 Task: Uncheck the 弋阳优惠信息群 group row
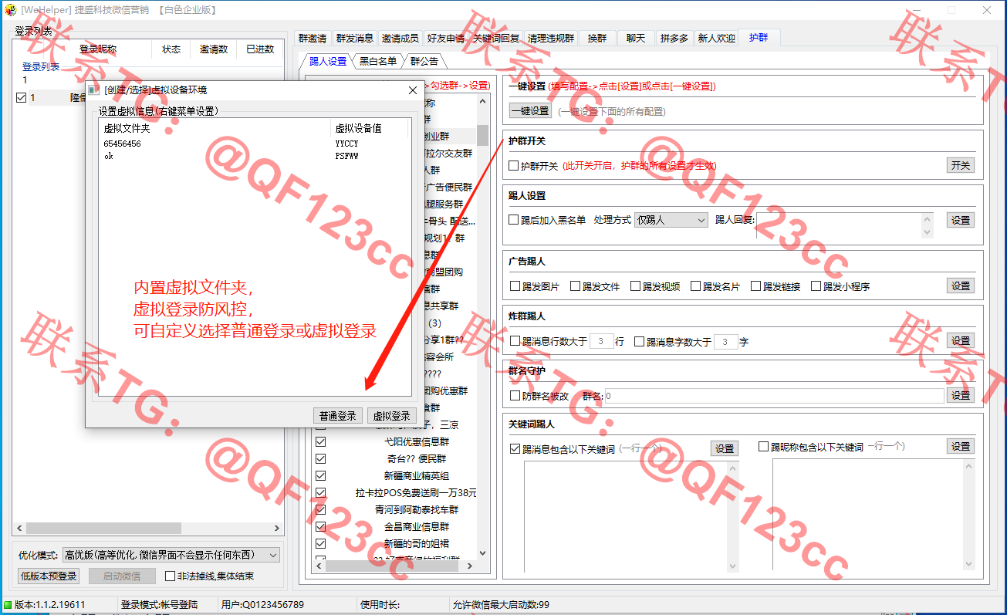(x=321, y=442)
